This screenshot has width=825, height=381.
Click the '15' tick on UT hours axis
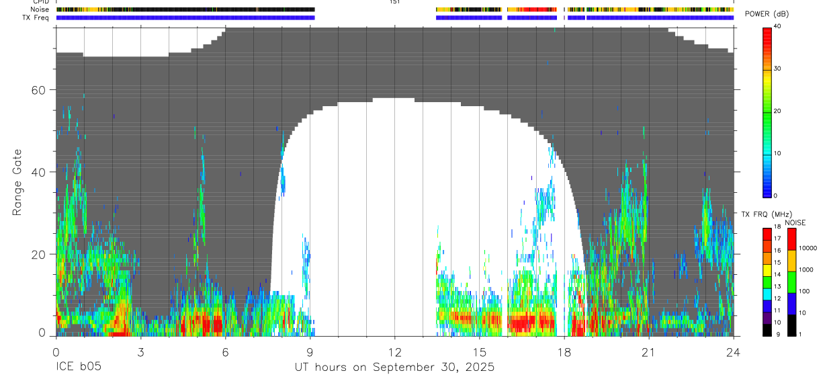(x=480, y=352)
